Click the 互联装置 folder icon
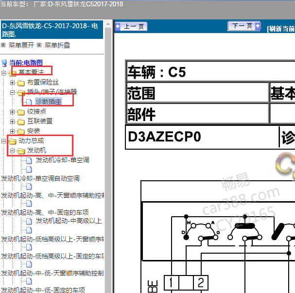 (x=21, y=122)
